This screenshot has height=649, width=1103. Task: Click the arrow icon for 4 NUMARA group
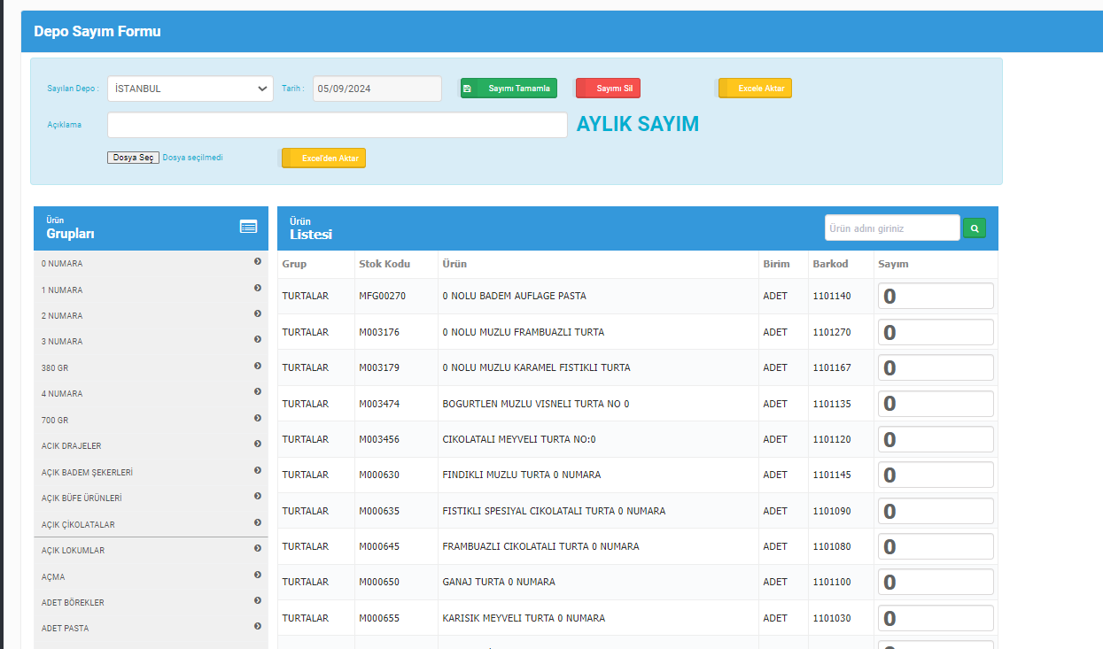[x=258, y=391]
